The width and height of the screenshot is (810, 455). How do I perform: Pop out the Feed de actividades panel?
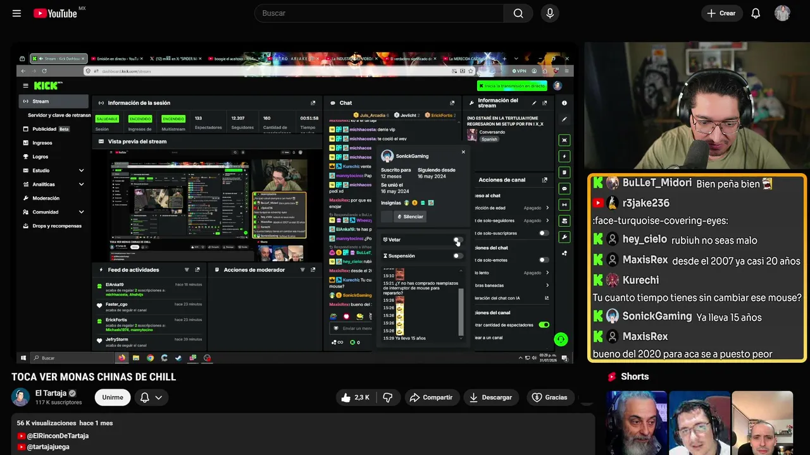pos(197,270)
